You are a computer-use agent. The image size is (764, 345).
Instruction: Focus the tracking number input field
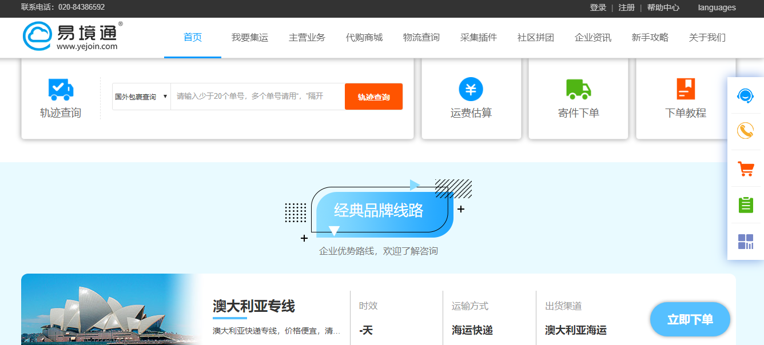(x=258, y=97)
